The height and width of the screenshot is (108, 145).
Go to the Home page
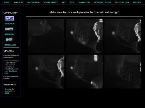pos(7,2)
